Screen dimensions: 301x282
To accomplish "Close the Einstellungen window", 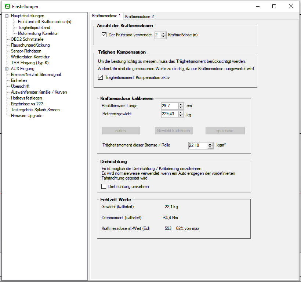I will click(x=291, y=6).
